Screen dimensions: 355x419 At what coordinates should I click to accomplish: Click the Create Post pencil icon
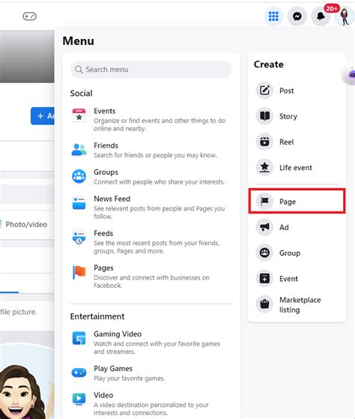[x=264, y=90]
